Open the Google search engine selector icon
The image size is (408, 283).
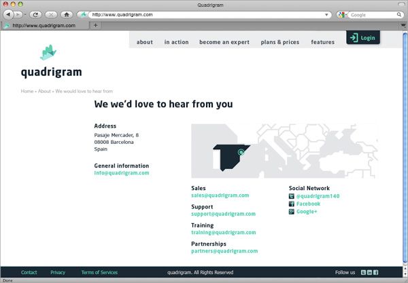click(x=341, y=15)
